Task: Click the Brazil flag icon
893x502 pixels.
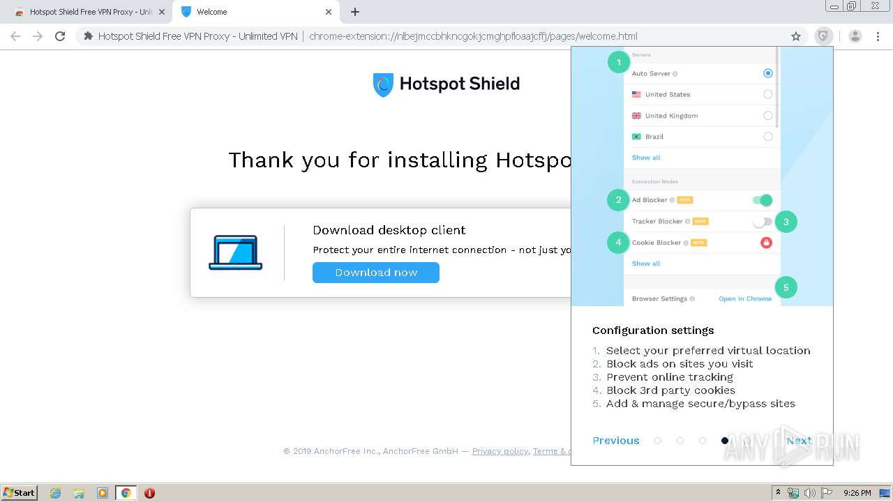Action: (636, 137)
